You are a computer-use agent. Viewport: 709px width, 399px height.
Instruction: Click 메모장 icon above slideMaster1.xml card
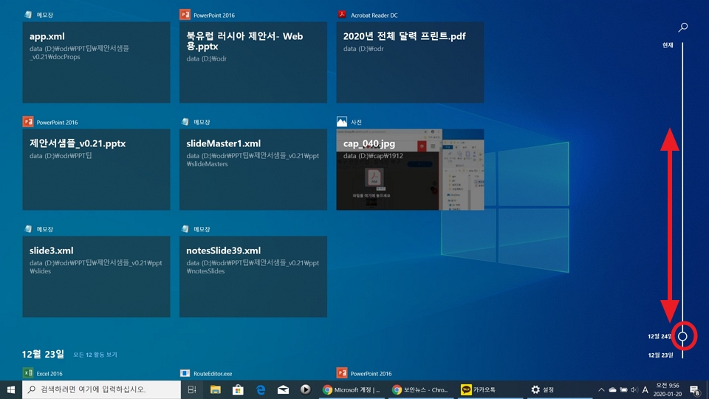(185, 122)
